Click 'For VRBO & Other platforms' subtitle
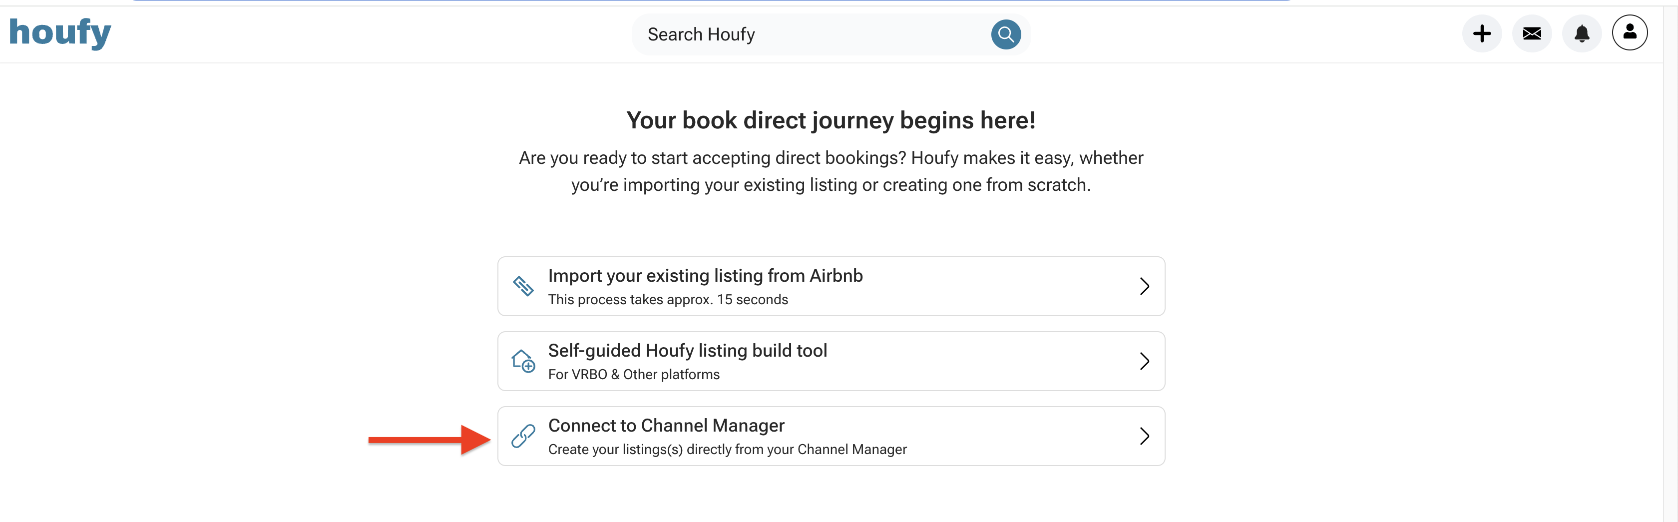Screen dimensions: 1678x522 (633, 375)
